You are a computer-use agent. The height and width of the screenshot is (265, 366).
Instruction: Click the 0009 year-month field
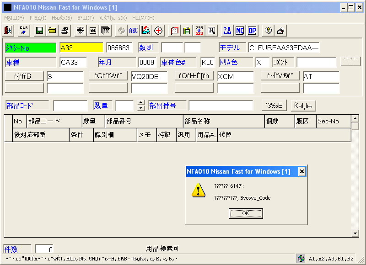click(147, 62)
